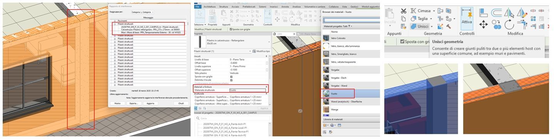Collapse the expanded Pilastri strutturali node
This screenshot has height=139, width=554.
click(x=115, y=24)
